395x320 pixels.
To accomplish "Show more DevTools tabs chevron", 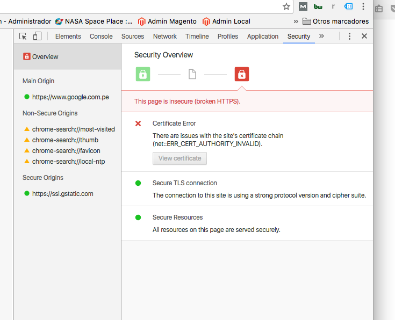I will tap(321, 36).
